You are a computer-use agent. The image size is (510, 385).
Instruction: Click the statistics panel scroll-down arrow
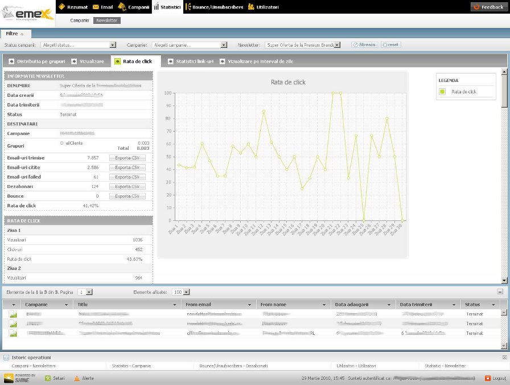(x=504, y=280)
